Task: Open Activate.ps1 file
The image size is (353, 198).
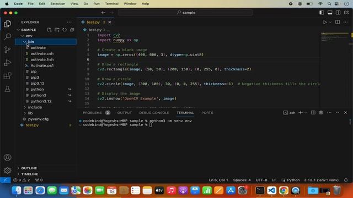Action: 42,65
